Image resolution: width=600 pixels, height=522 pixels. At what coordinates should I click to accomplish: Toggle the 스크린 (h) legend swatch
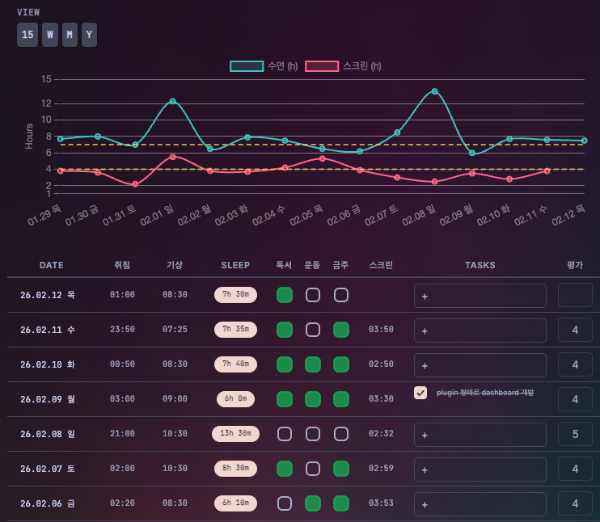coord(322,66)
